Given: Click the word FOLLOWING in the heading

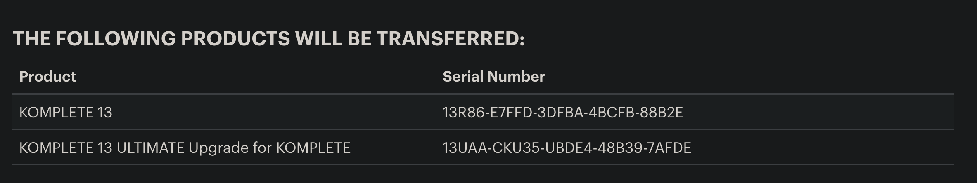Looking at the screenshot, I should pos(116,39).
